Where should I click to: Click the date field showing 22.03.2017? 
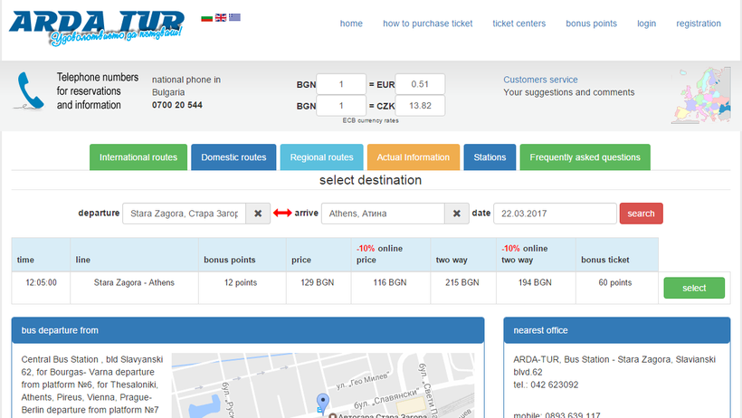554,214
